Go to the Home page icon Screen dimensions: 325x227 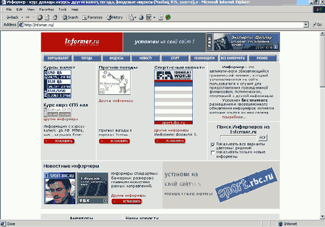click(55, 17)
